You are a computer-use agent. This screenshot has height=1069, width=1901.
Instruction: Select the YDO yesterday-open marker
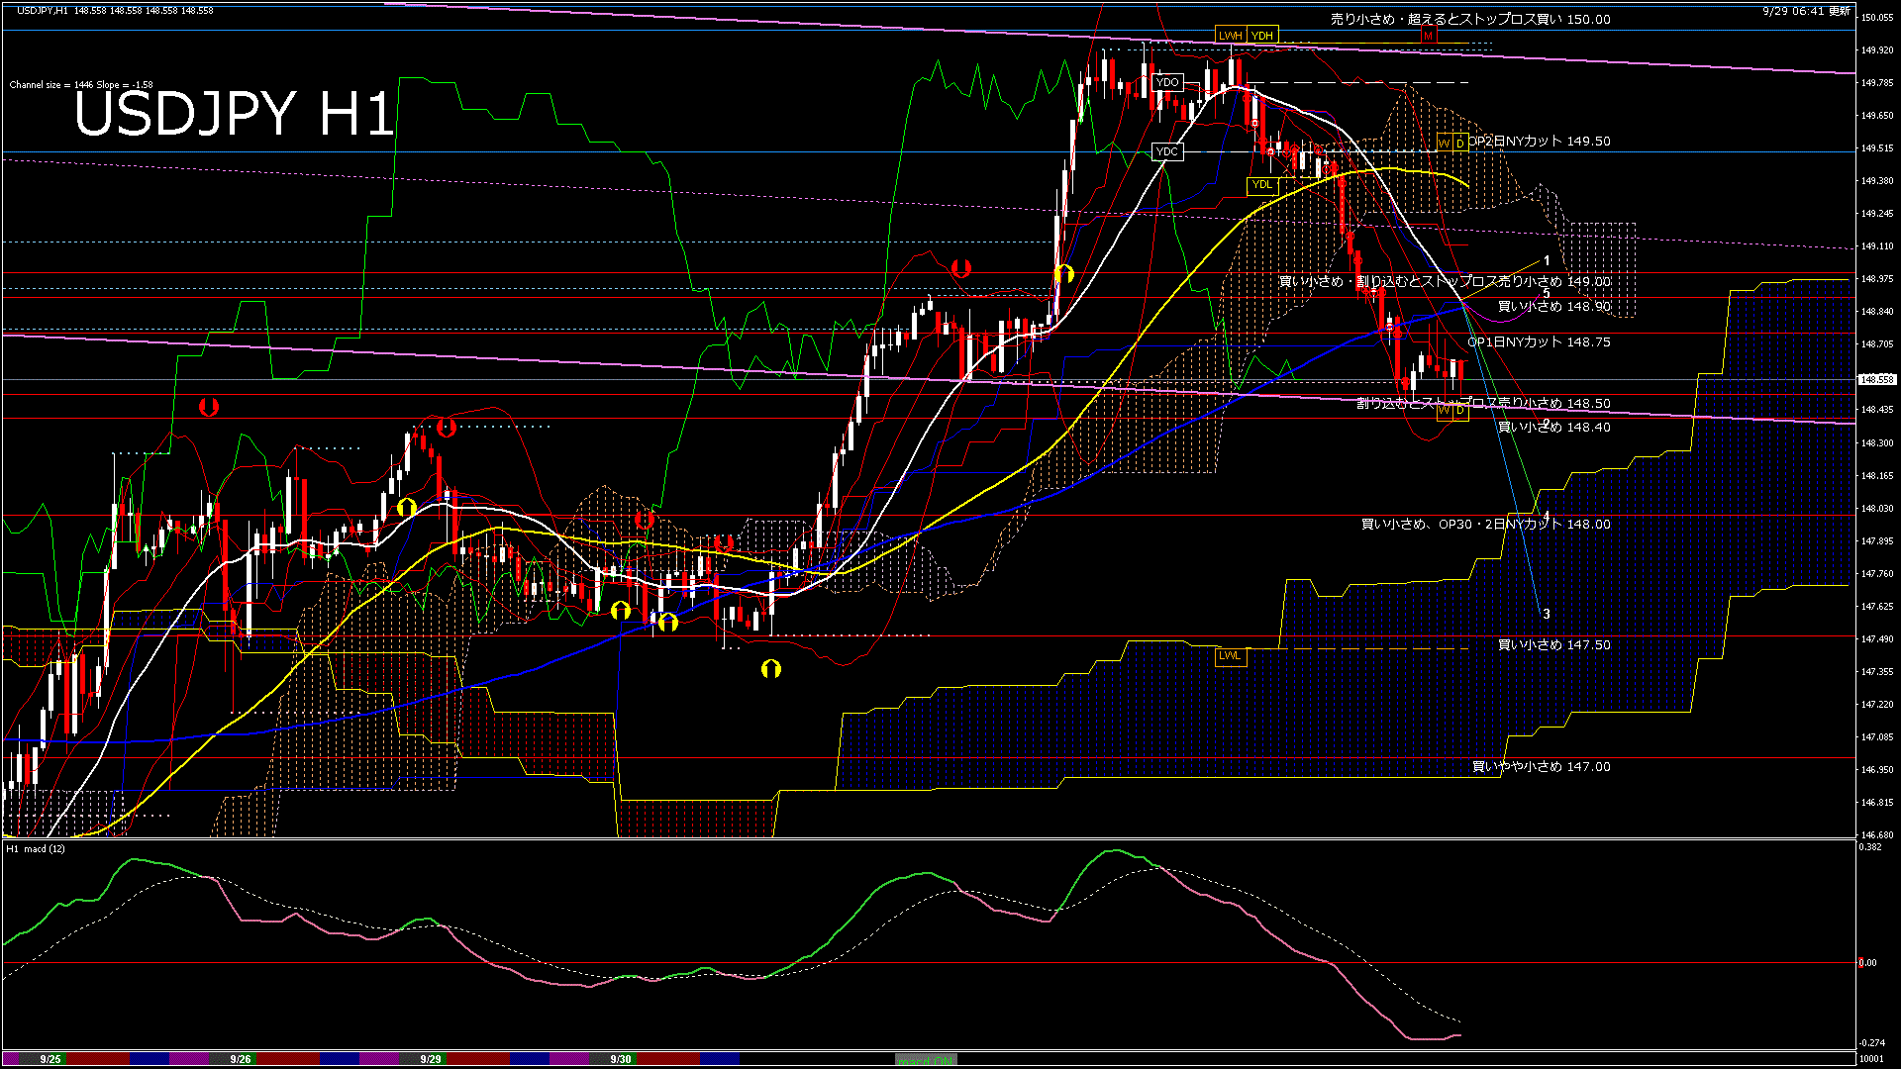coord(1167,82)
